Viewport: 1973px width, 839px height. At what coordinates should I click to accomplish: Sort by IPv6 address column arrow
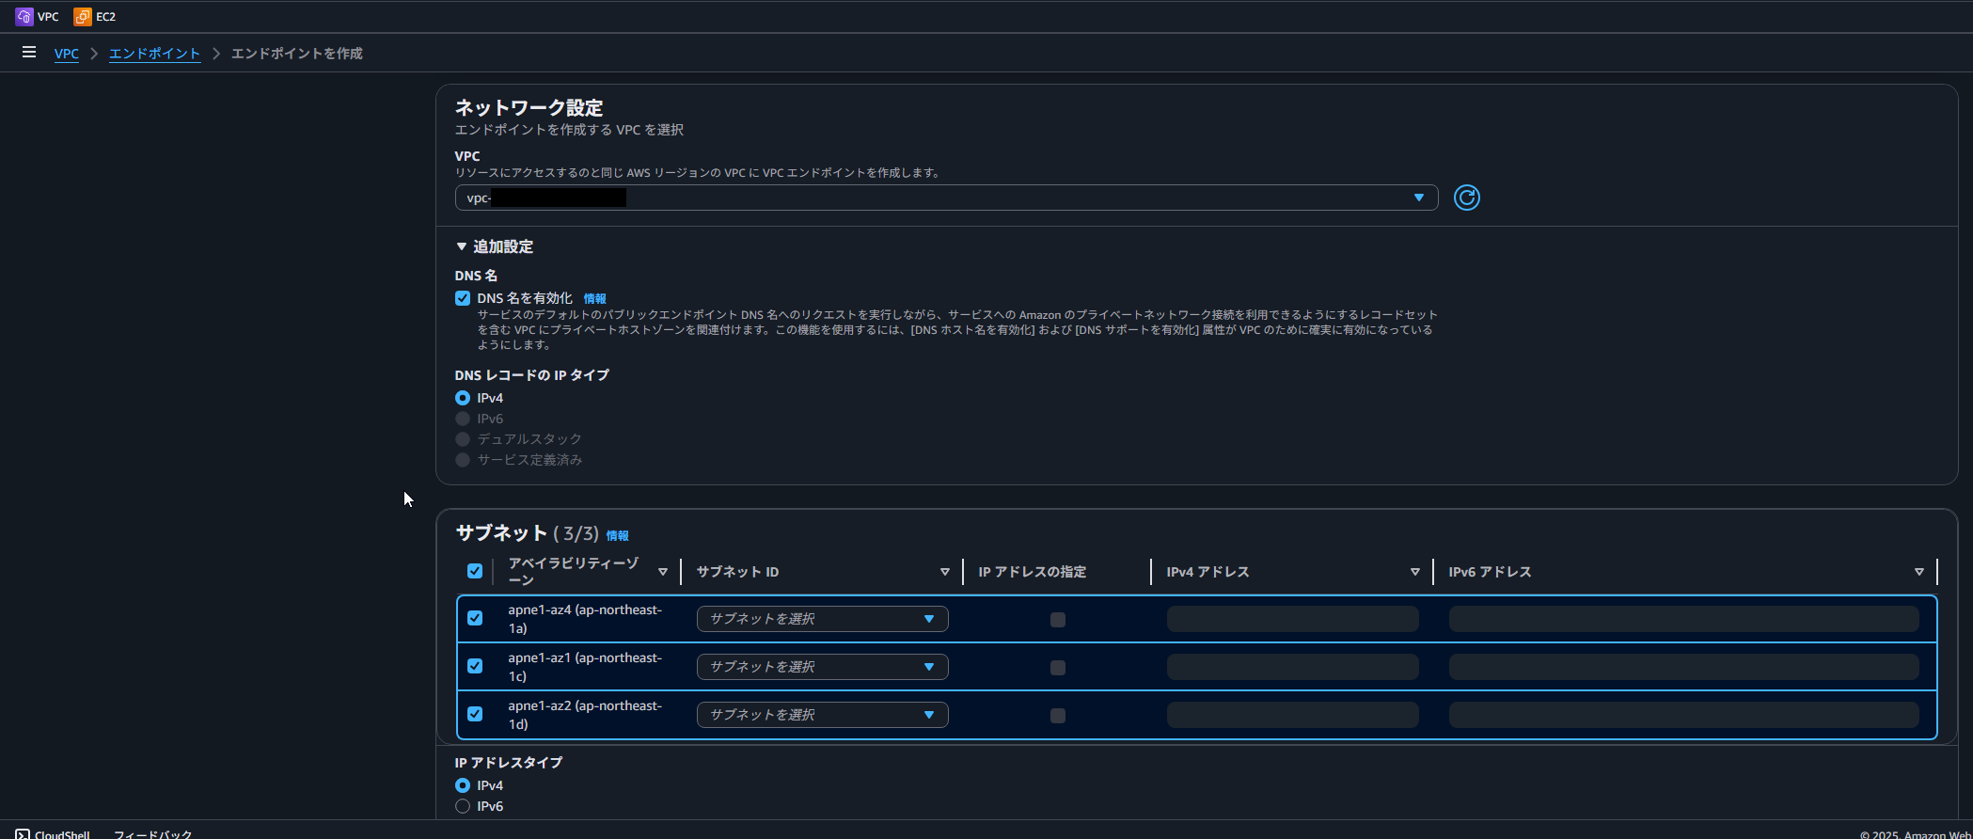click(x=1919, y=572)
